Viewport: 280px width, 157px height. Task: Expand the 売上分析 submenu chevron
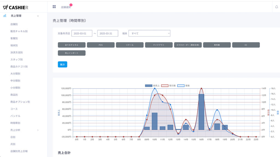38,130
